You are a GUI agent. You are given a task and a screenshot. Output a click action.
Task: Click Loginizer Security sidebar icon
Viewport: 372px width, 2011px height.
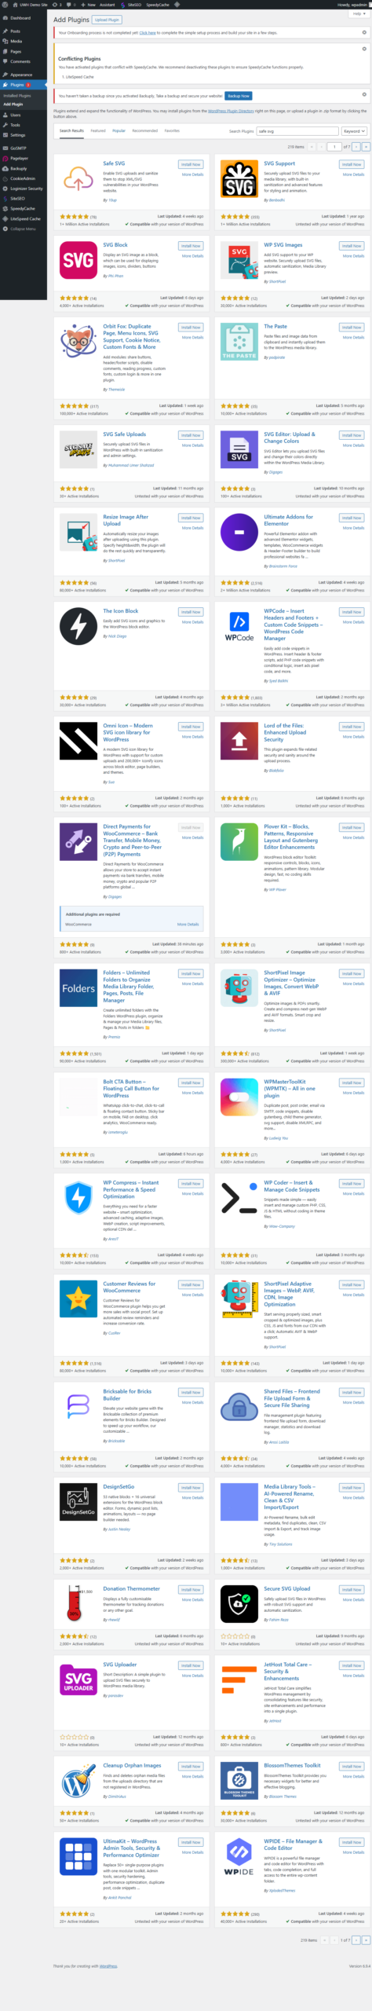5,189
